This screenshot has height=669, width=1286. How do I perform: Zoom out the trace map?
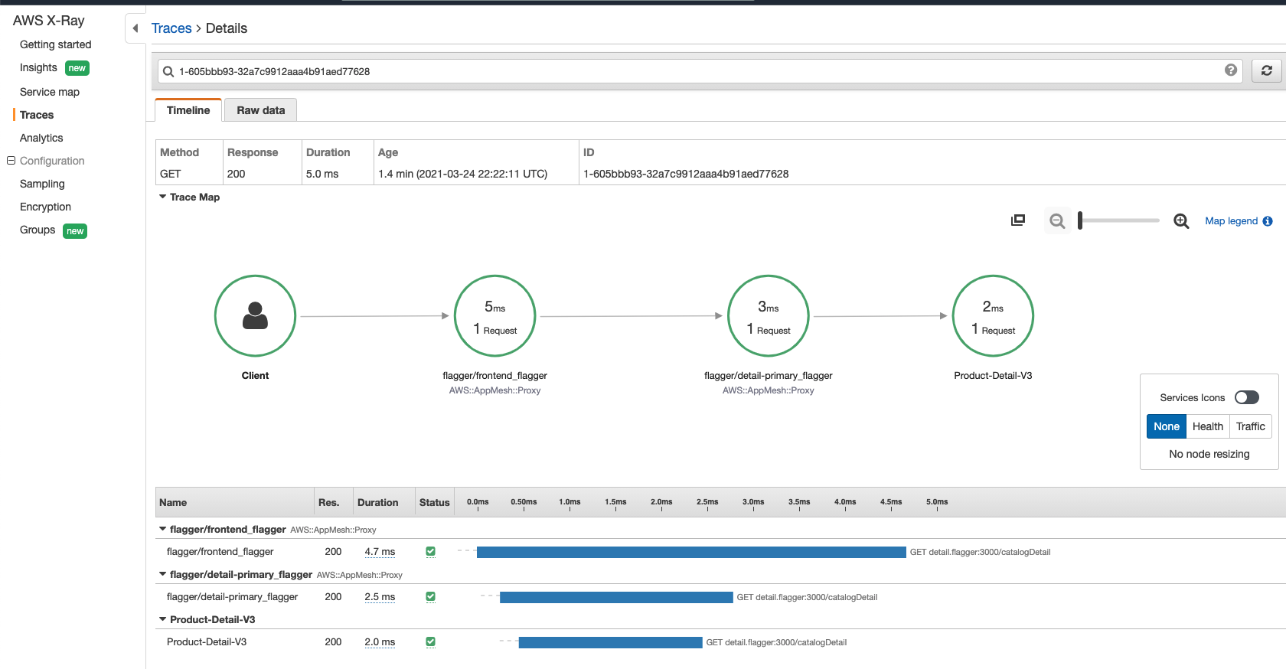tap(1057, 221)
